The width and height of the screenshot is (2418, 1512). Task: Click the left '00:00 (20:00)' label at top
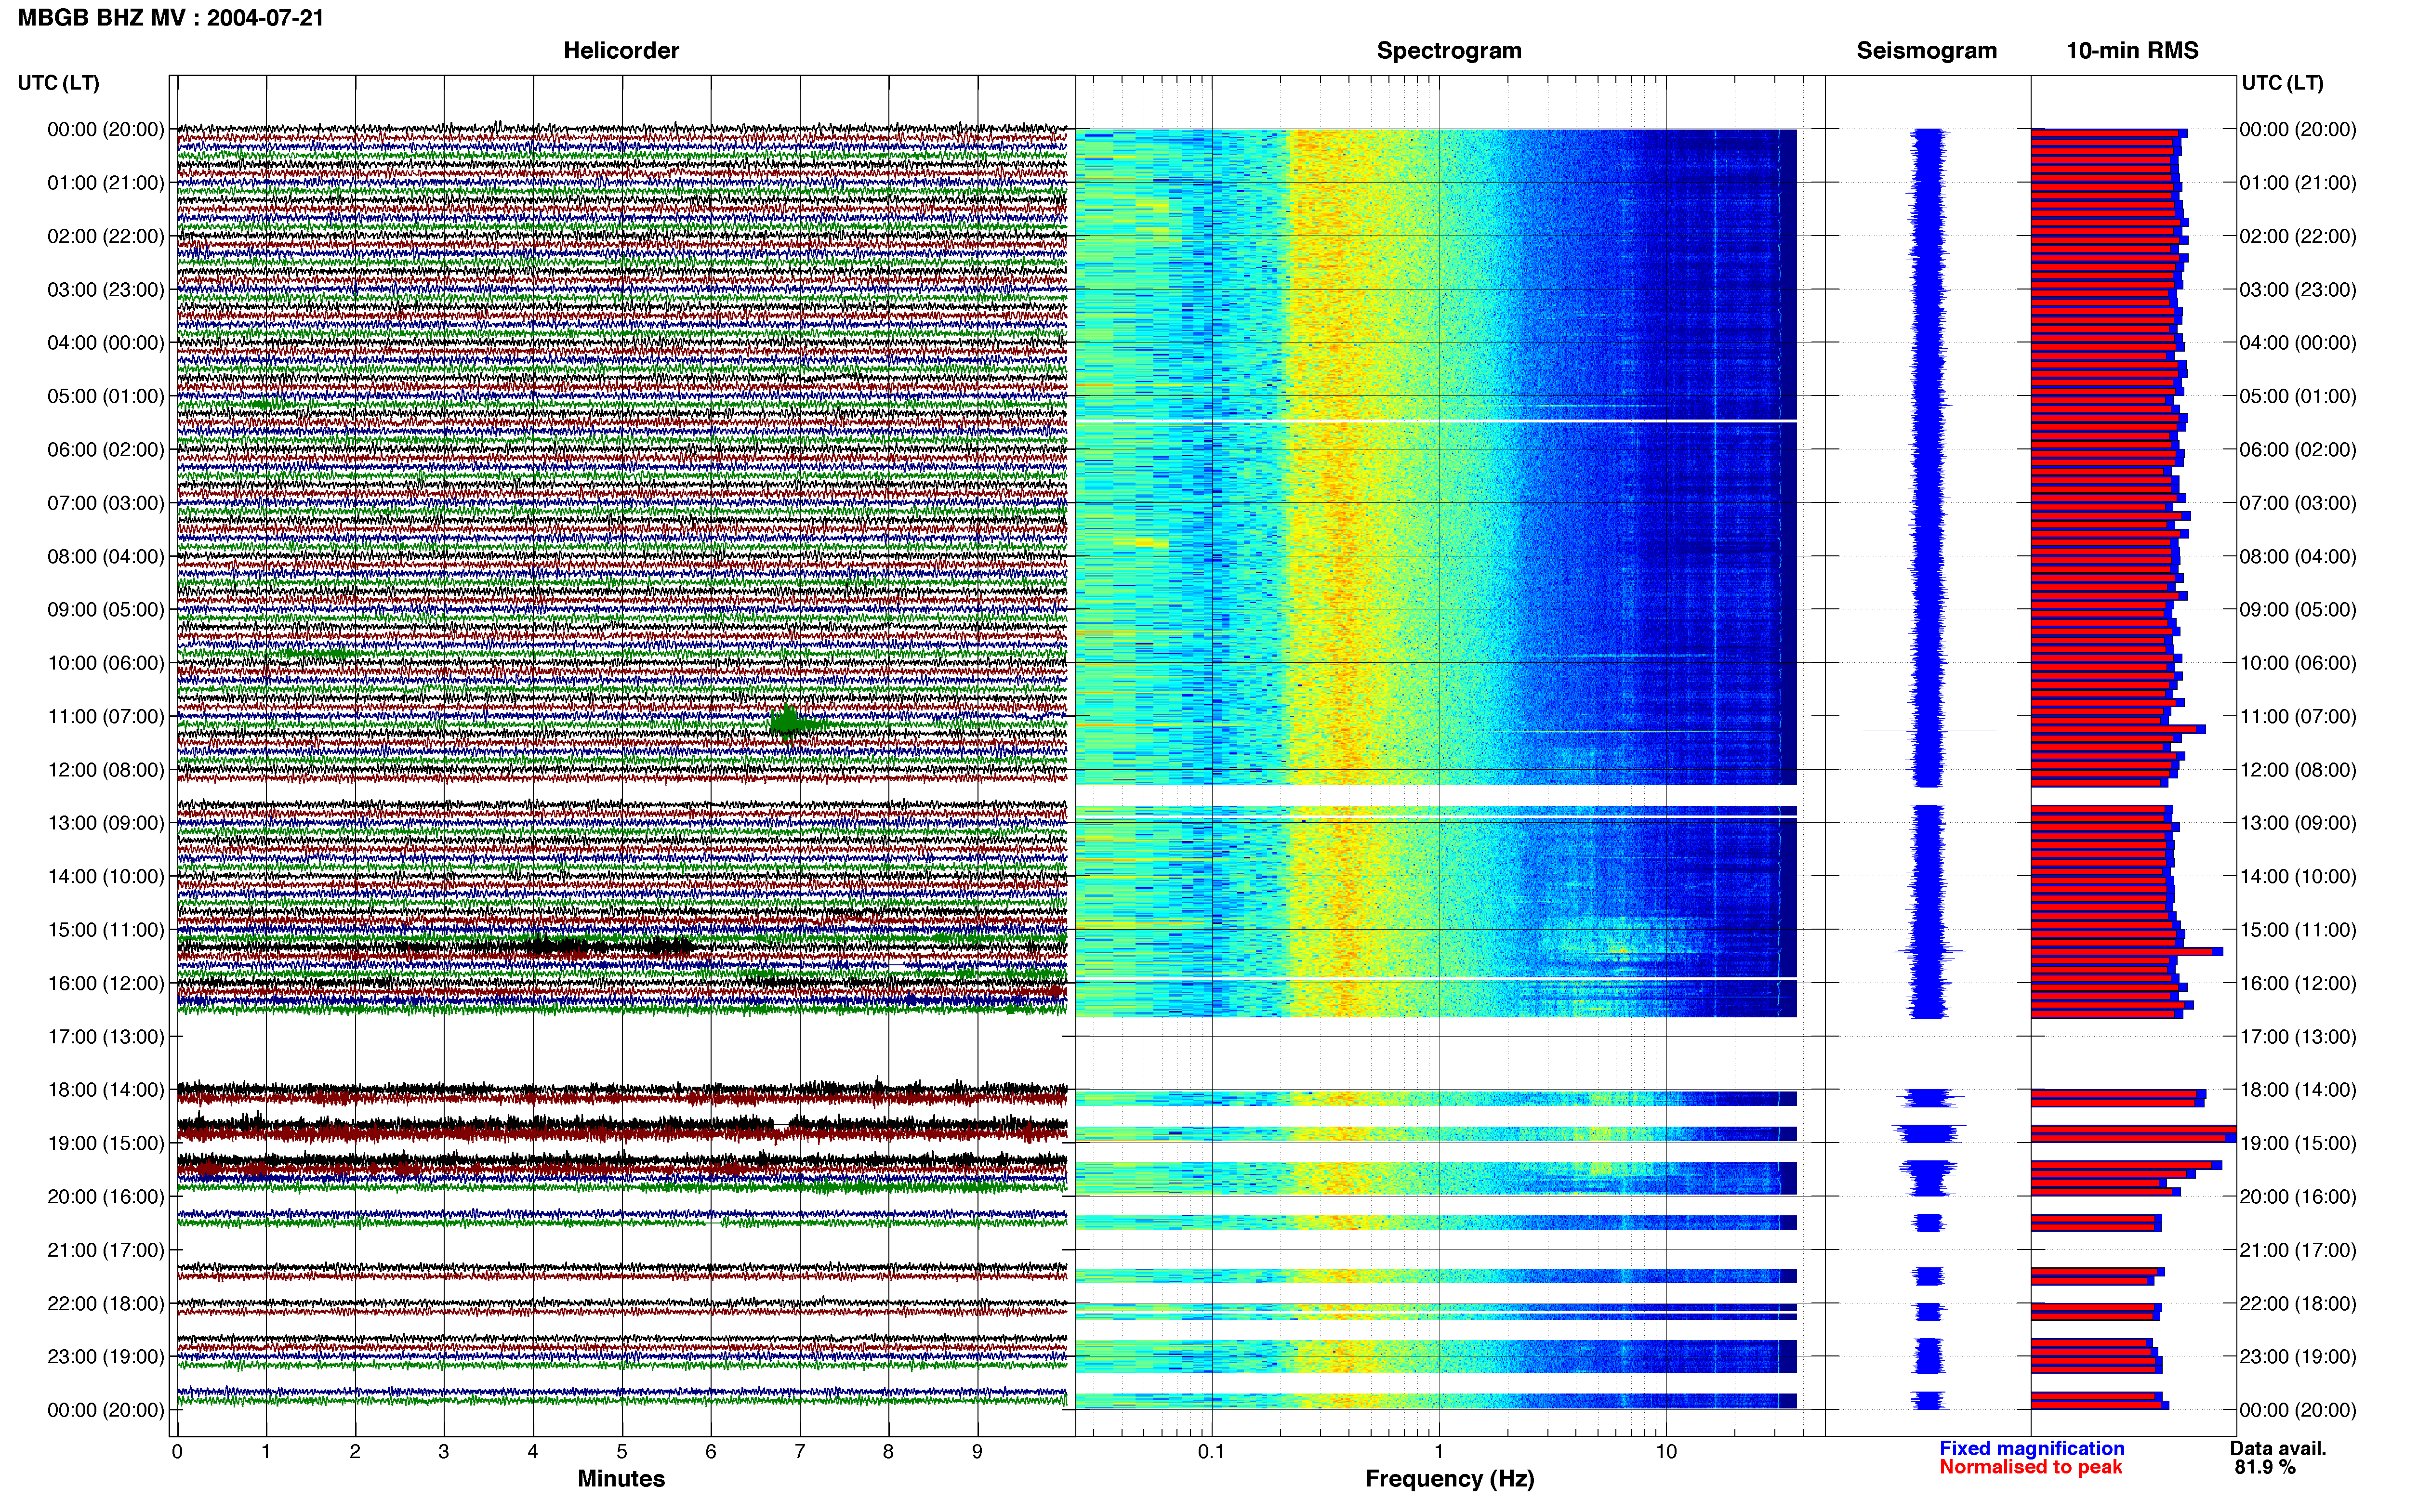106,129
